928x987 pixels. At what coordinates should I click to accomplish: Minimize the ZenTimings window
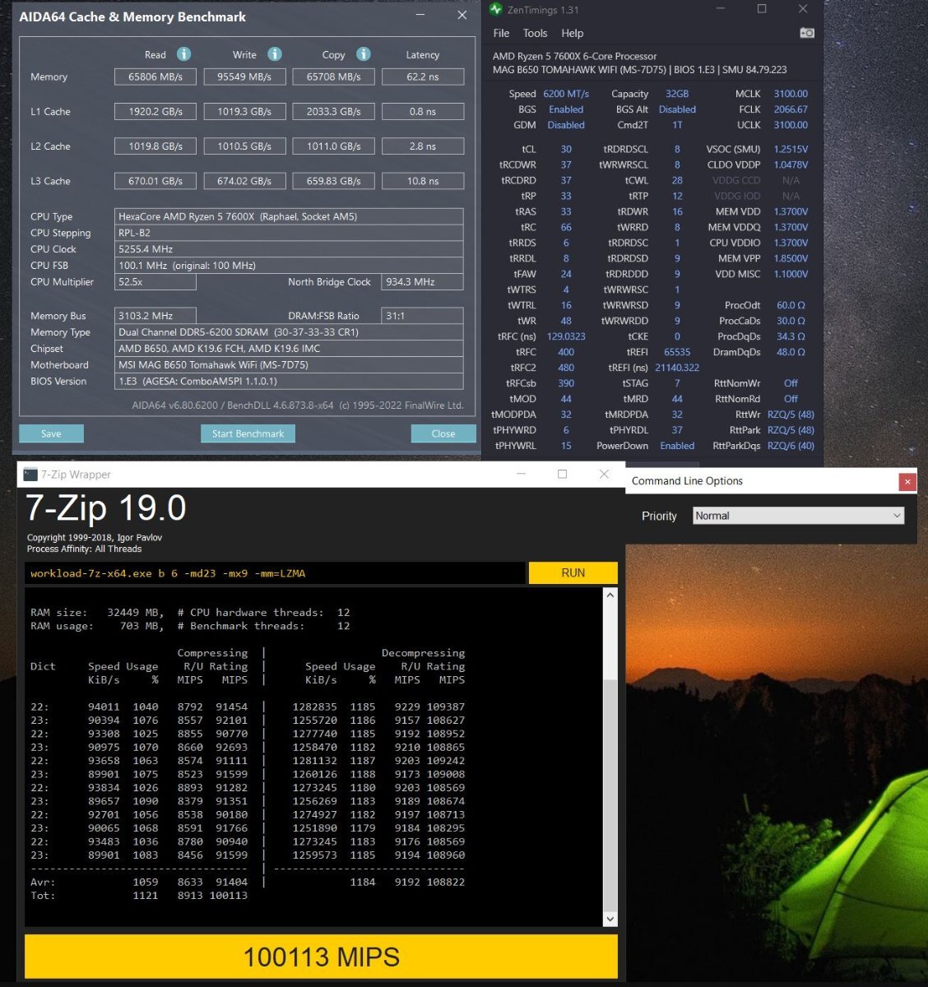[721, 9]
